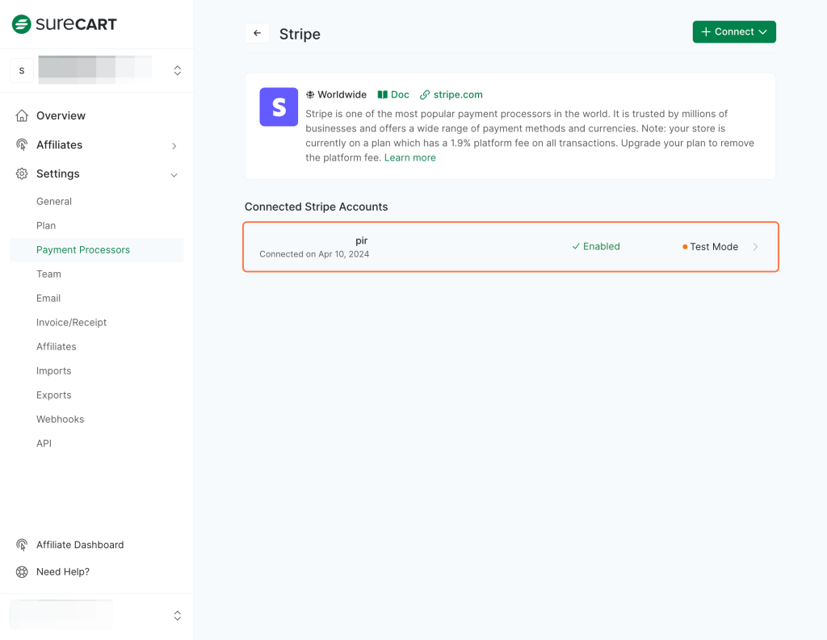Click the Need Help lifebuoy icon
This screenshot has width=827, height=640.
(x=22, y=571)
